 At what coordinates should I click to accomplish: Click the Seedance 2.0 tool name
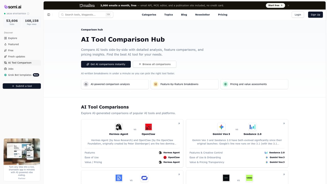pos(252,134)
